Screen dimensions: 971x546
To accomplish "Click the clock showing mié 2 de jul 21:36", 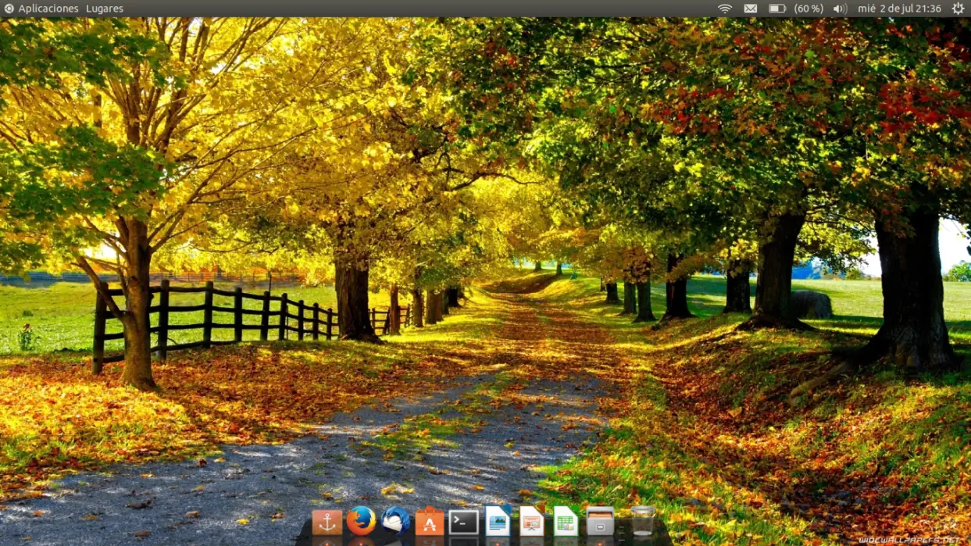I will click(899, 9).
